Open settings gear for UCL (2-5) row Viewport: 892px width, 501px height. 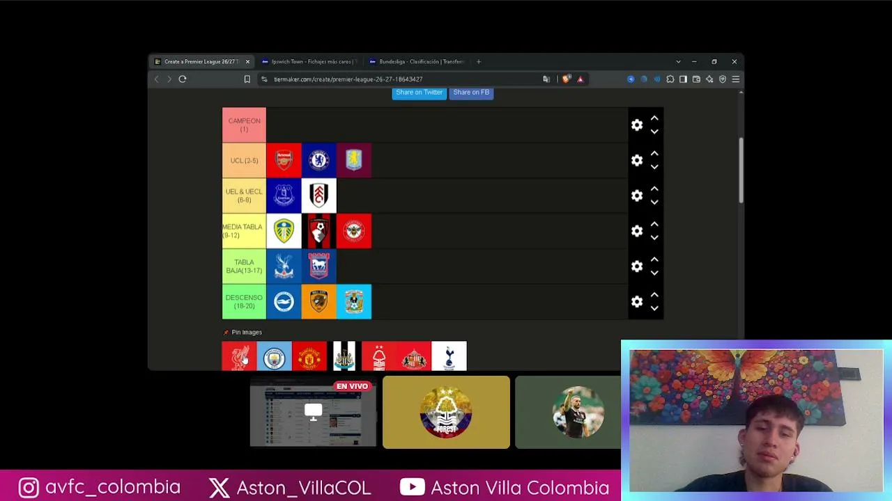coord(637,161)
